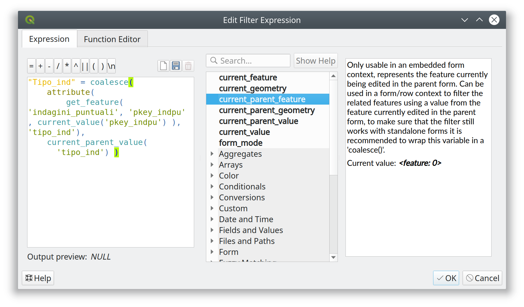
Task: Insert the equals operator
Action: pos(31,66)
